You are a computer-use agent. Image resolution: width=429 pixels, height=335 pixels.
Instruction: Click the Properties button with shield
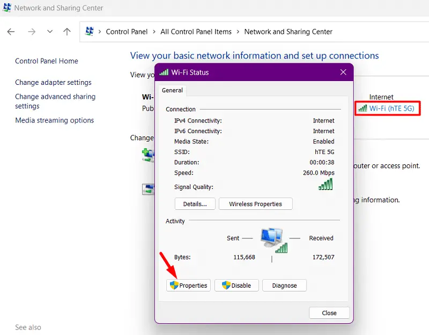[x=189, y=286]
